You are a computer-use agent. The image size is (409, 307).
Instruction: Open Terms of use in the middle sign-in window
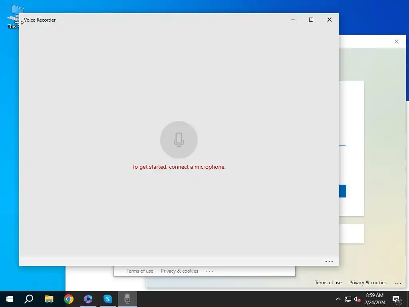coord(140,271)
